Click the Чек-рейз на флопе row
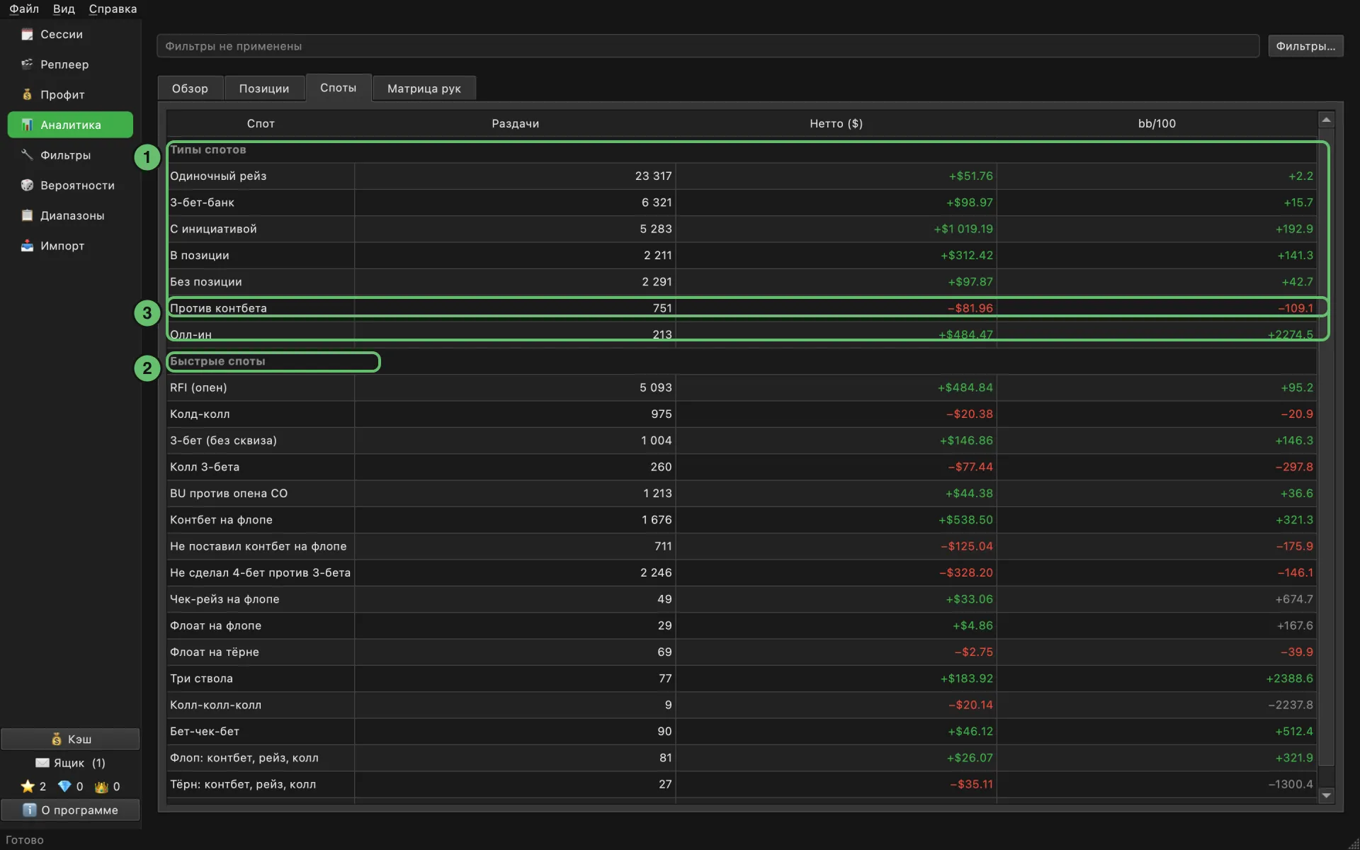 [742, 599]
